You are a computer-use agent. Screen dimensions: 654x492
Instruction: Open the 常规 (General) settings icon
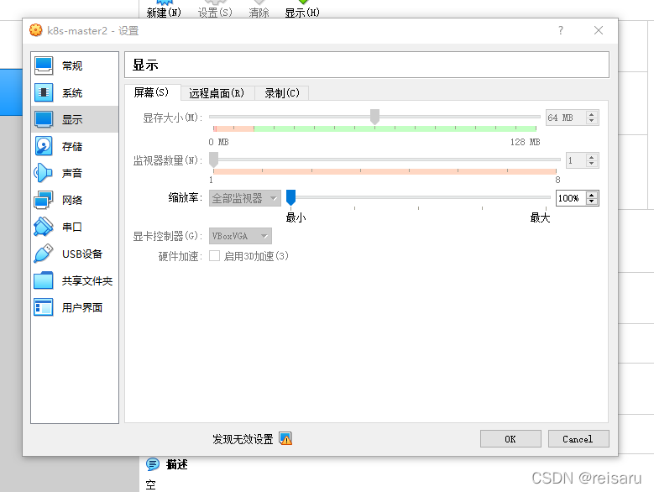coord(44,65)
